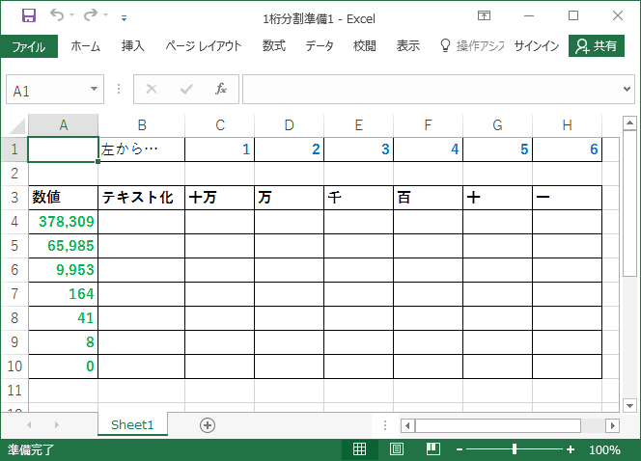Open the Sheet1 worksheet tab
The image size is (641, 461).
[x=132, y=424]
